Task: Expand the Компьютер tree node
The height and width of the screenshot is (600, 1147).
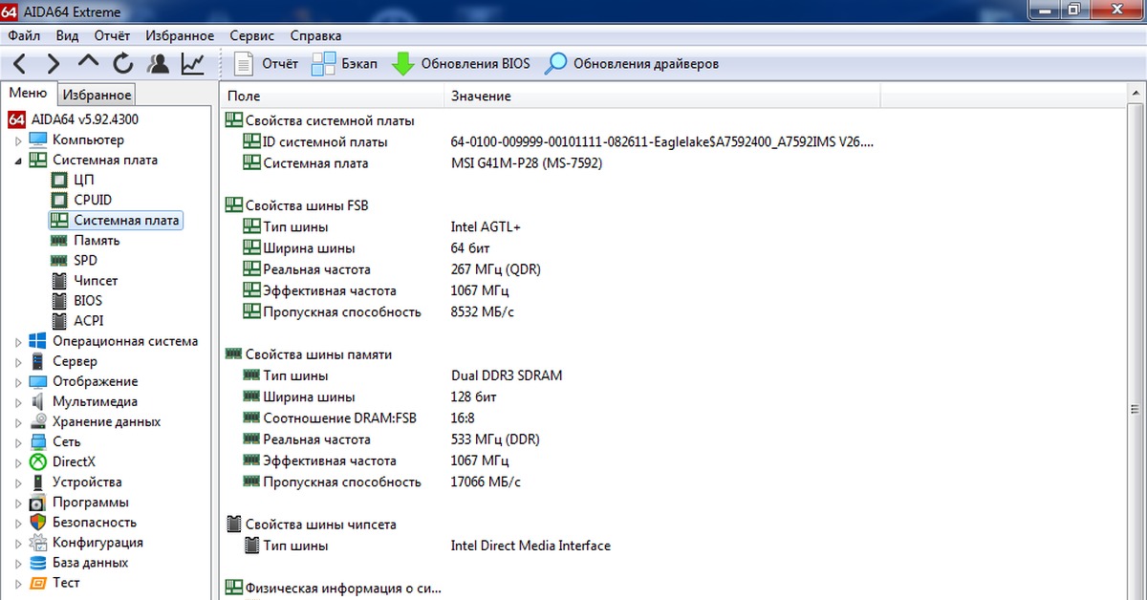Action: click(x=18, y=140)
